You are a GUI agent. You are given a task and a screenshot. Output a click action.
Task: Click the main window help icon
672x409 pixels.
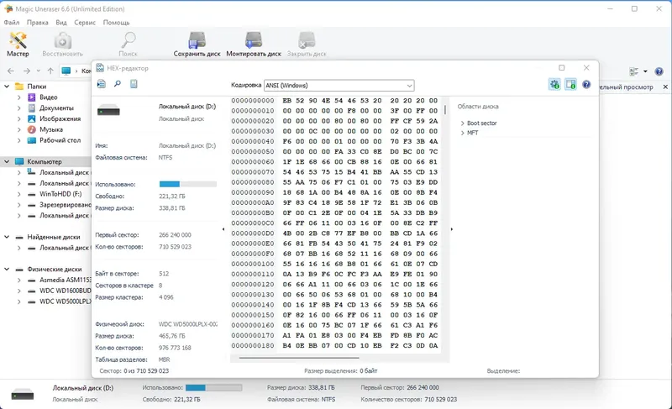[659, 71]
